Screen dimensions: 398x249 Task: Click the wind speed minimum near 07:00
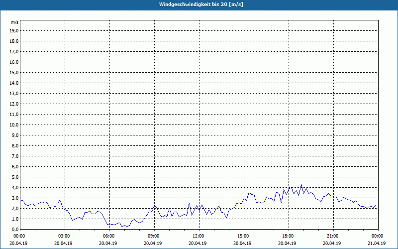(x=122, y=227)
